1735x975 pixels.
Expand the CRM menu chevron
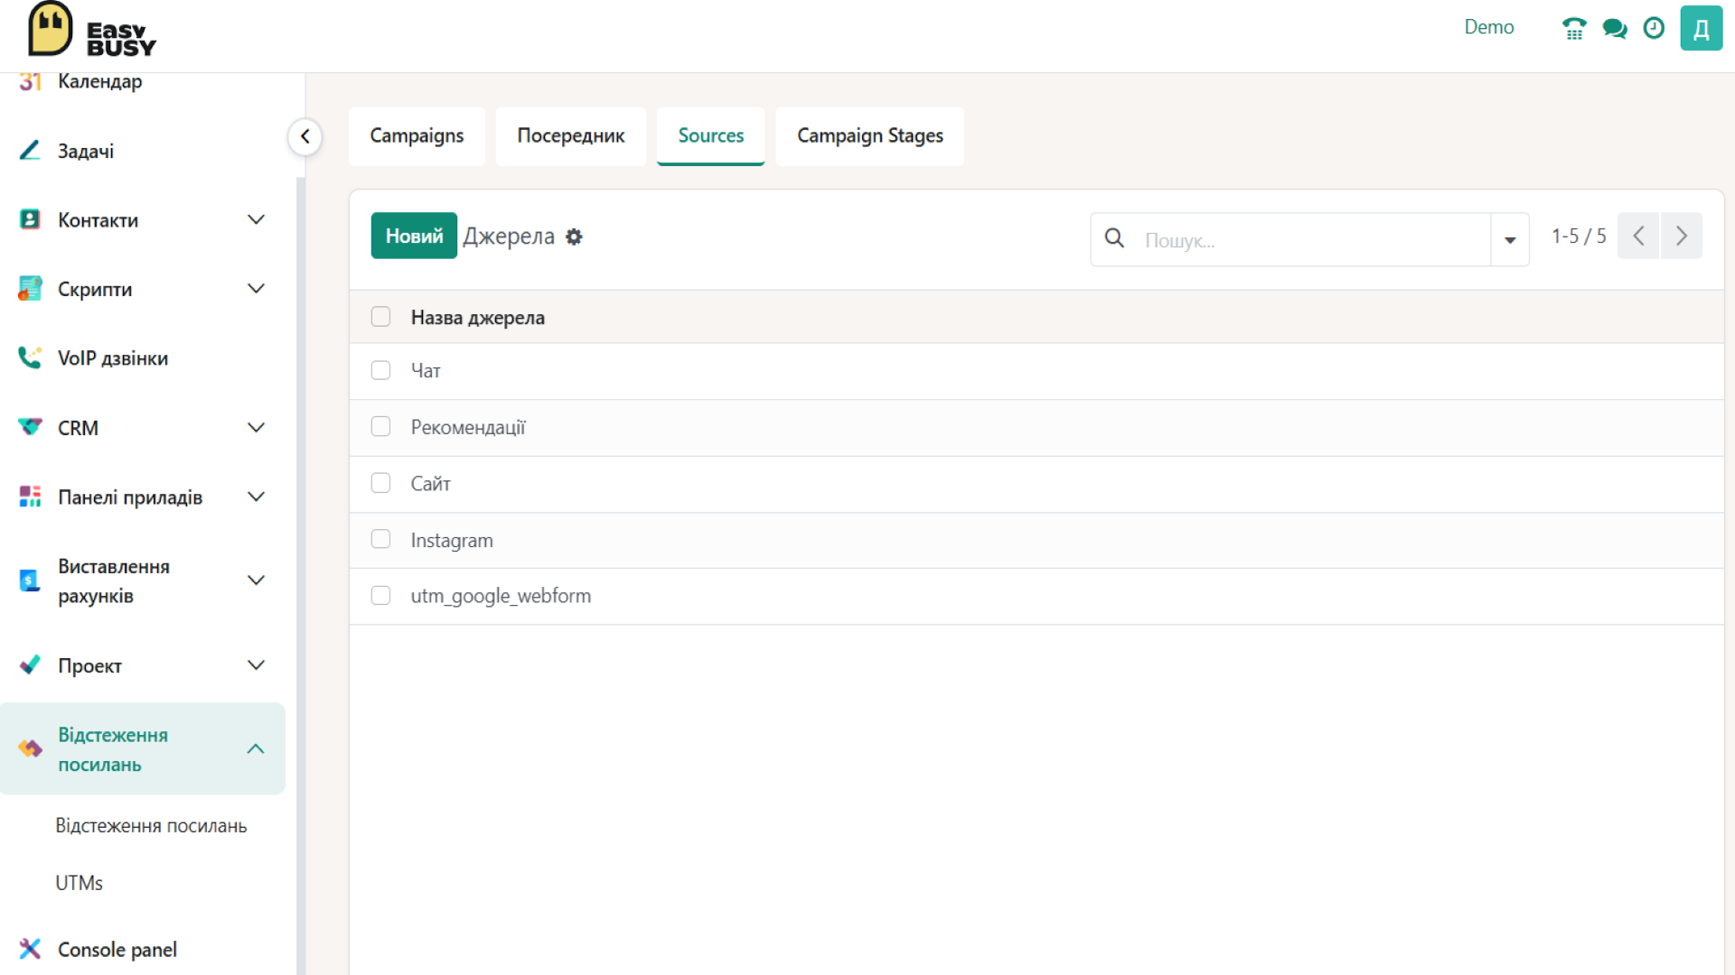pyautogui.click(x=257, y=427)
